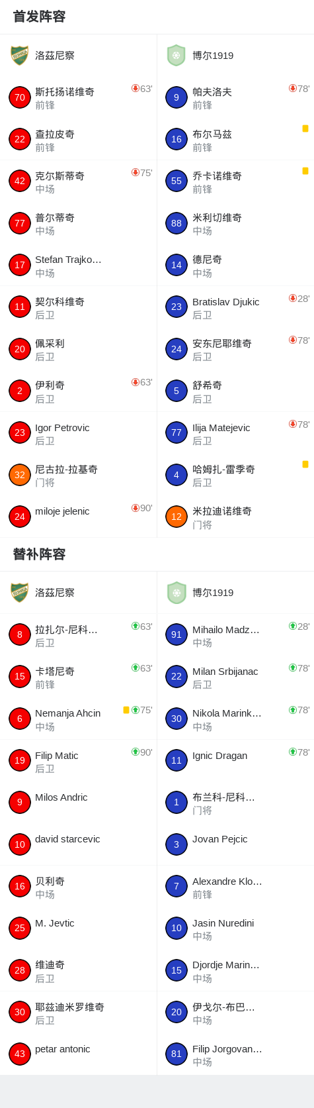Viewport: 314px width, 1108px height.
Task: Tap the 首发阵容 section header
Action: (x=39, y=17)
